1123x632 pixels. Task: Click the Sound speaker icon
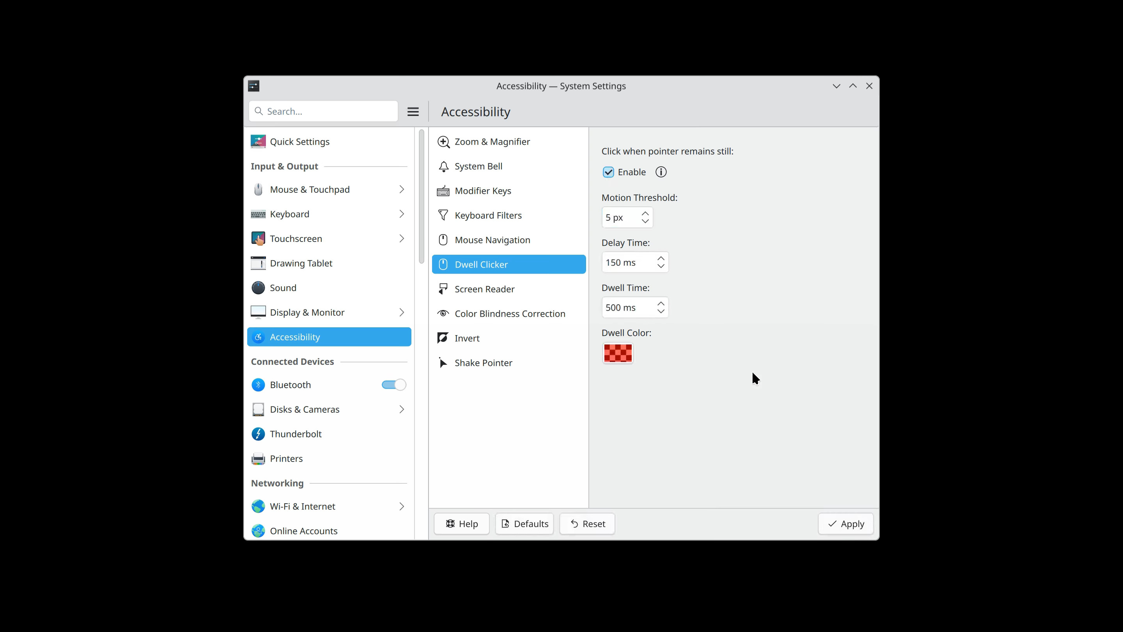pos(258,288)
